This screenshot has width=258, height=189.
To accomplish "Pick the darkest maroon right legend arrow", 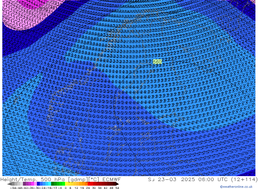I will coord(117,184).
